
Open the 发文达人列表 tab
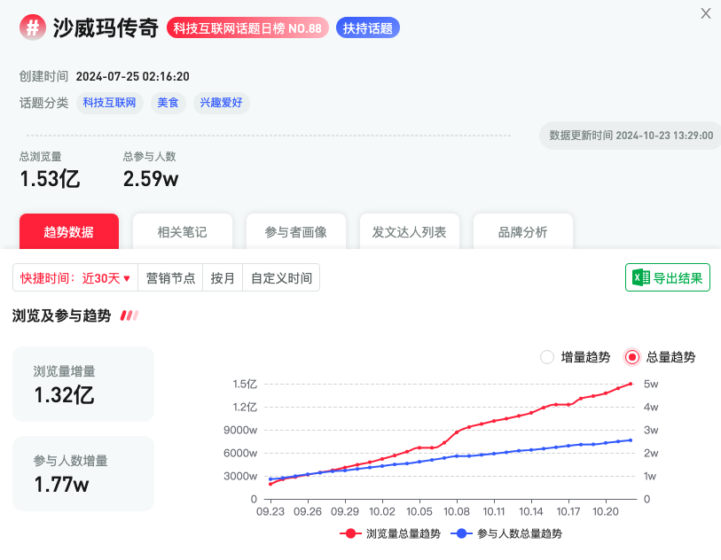(409, 231)
